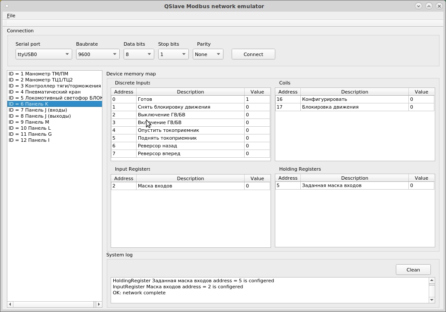The image size is (446, 312).
Task: Open the Parity None dropdown
Action: [208, 54]
